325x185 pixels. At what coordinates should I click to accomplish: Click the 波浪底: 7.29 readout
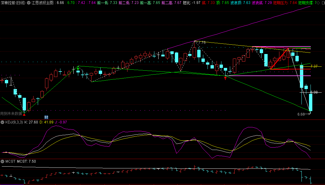pos(262,3)
